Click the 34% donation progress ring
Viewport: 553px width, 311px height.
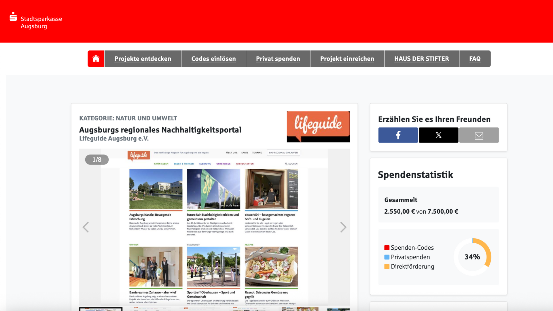tap(472, 257)
